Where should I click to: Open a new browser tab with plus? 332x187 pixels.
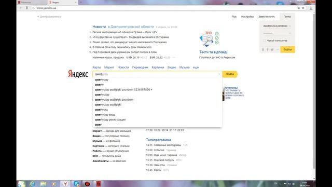[x=81, y=2]
